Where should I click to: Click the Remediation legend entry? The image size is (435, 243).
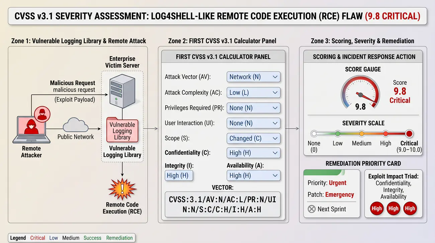pos(119,238)
